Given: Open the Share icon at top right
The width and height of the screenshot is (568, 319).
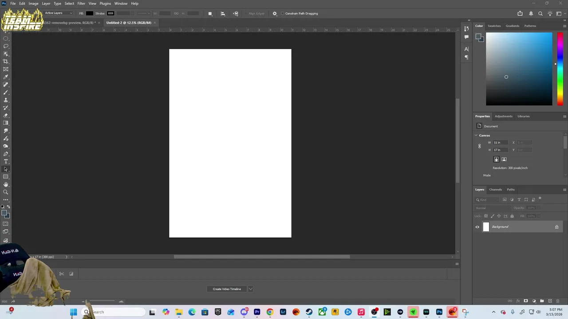Looking at the screenshot, I should click(520, 13).
